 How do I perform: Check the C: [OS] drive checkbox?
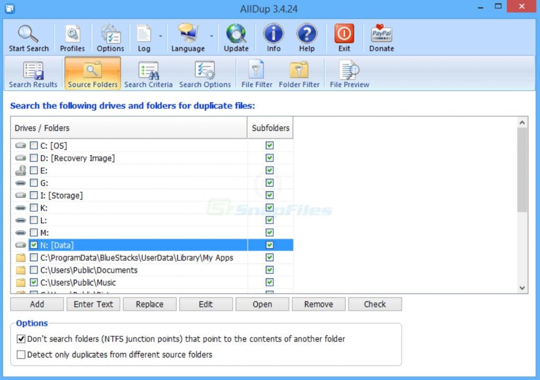34,145
